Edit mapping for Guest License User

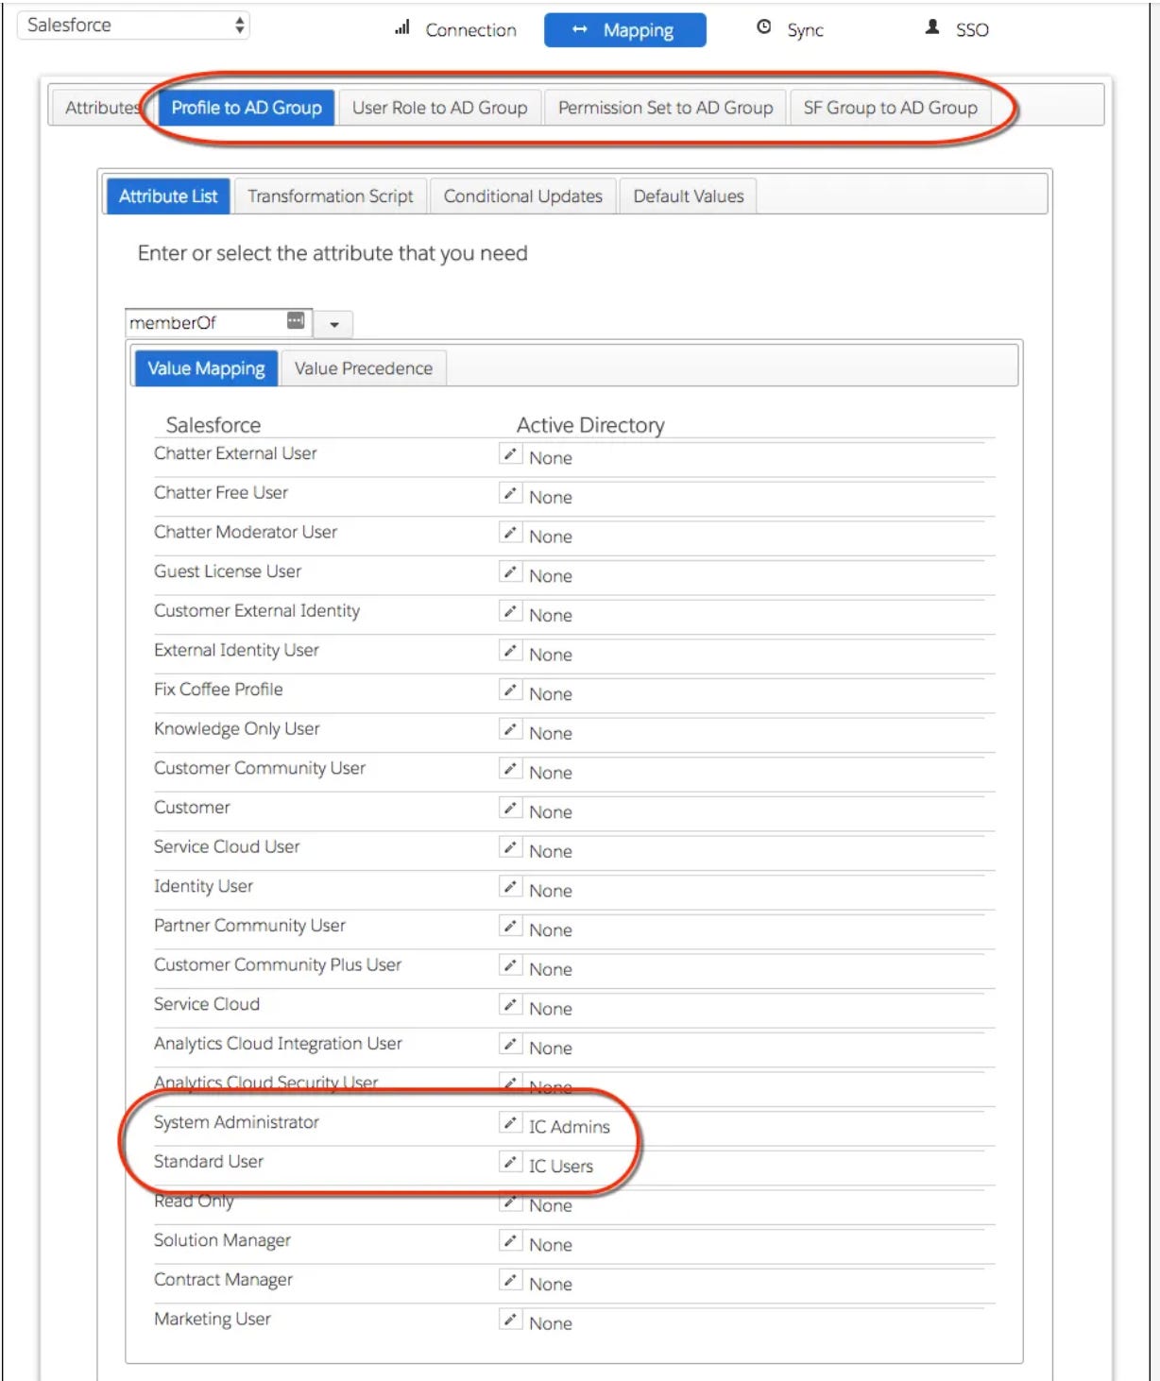(x=510, y=572)
